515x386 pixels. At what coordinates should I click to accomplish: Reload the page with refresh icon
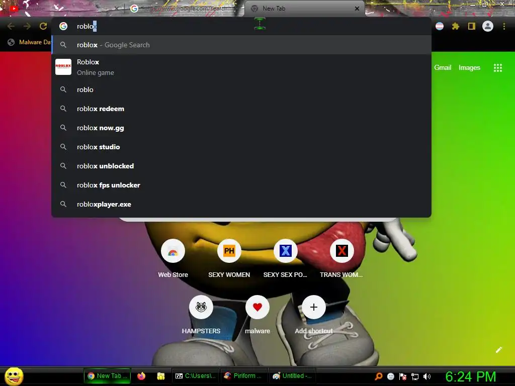[43, 26]
